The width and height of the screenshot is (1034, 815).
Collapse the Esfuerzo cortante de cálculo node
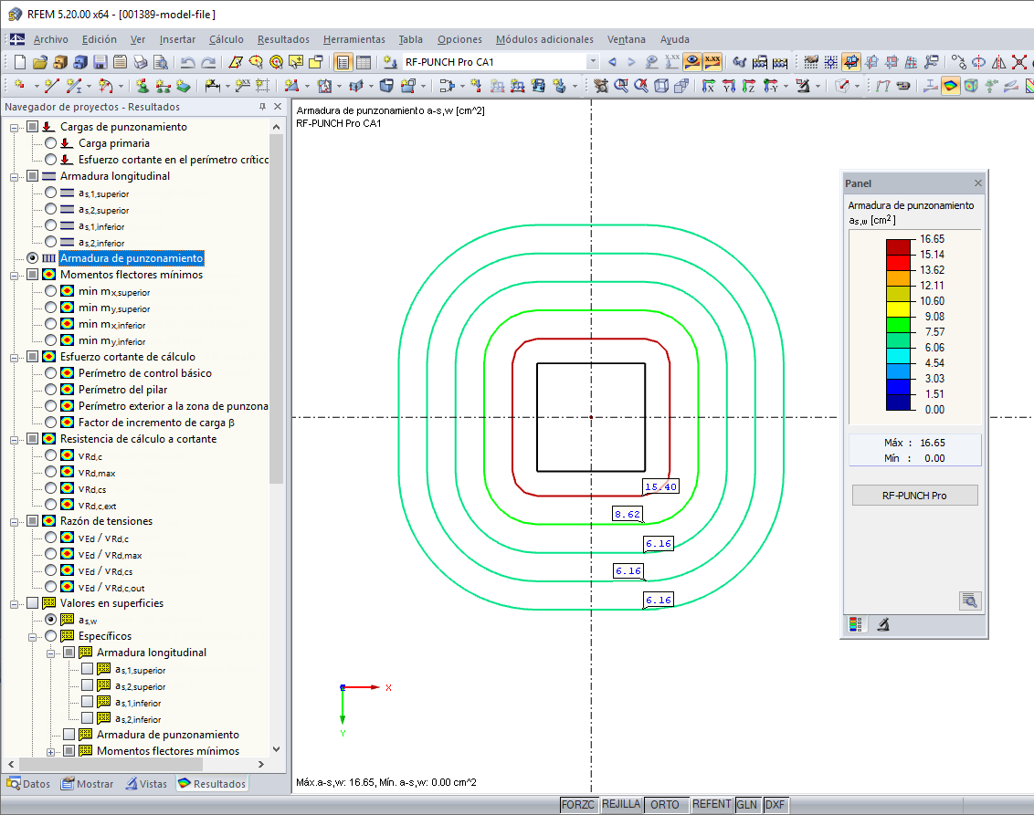pos(14,357)
